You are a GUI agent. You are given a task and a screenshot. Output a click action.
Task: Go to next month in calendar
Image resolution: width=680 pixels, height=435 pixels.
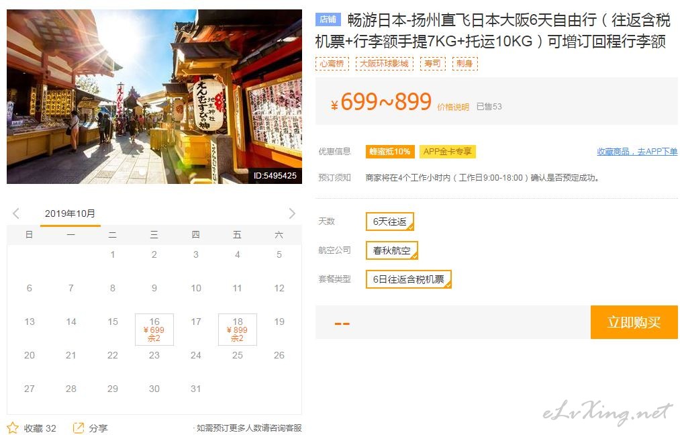(292, 213)
